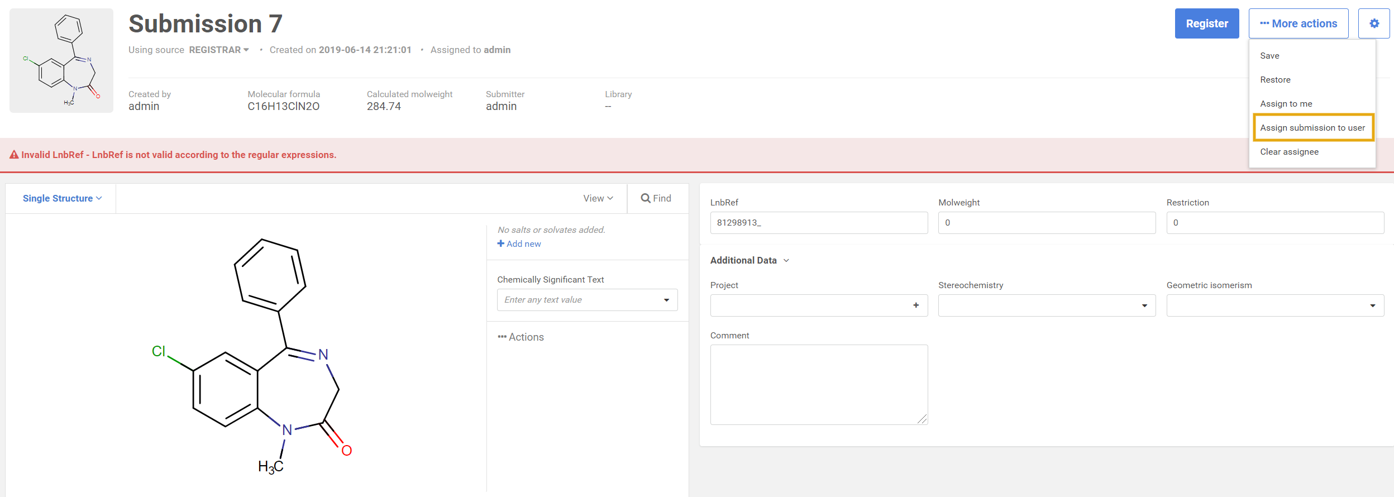Click into the LnbRef input field
The image size is (1394, 497).
point(819,223)
